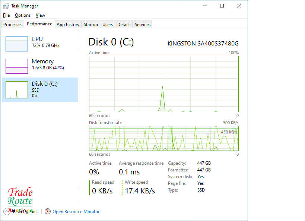305x221 pixels.
Task: Select the Memory usage mini graph
Action: 17,66
